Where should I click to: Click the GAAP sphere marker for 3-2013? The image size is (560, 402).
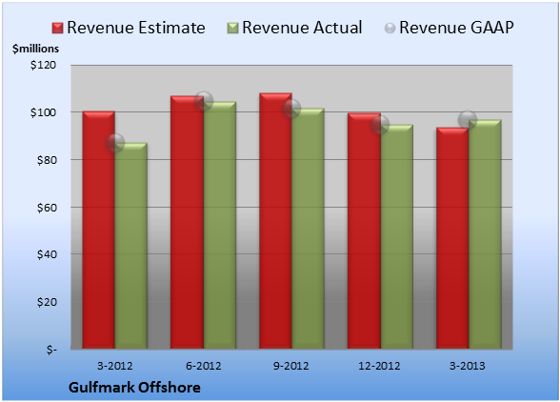tap(468, 120)
